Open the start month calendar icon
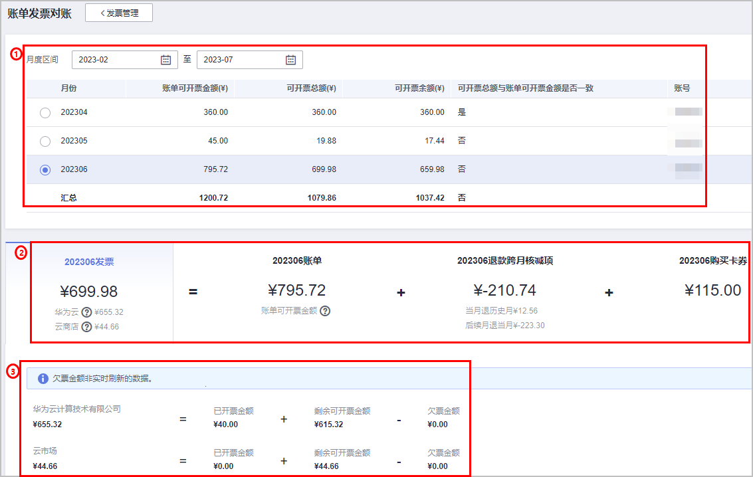753x477 pixels. (x=166, y=60)
